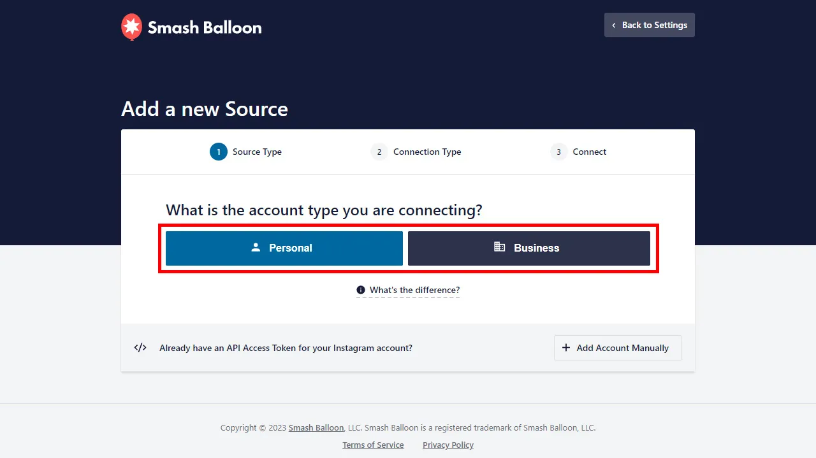Click the info icon beside What's the difference

[x=361, y=290]
